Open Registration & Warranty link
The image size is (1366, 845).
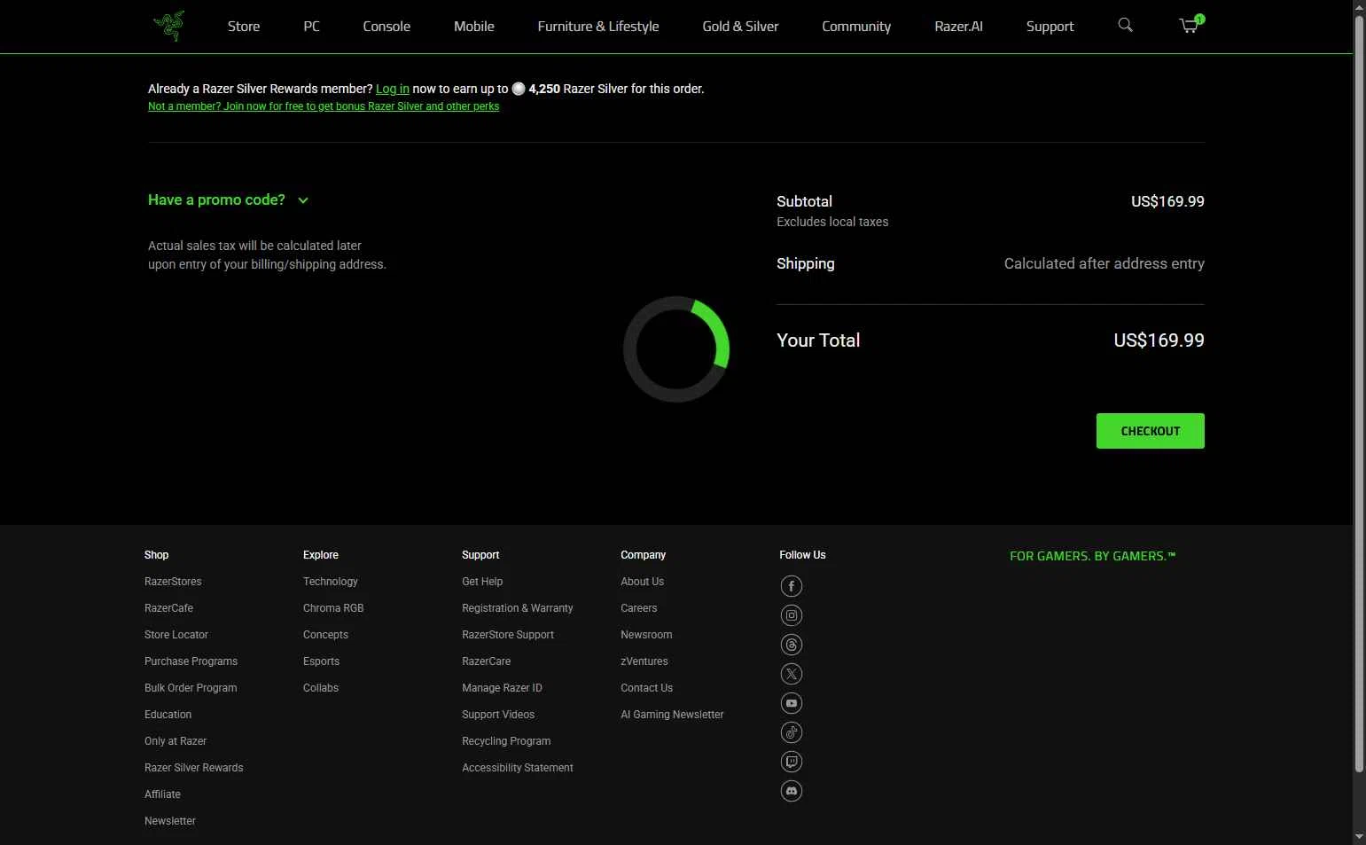[517, 608]
